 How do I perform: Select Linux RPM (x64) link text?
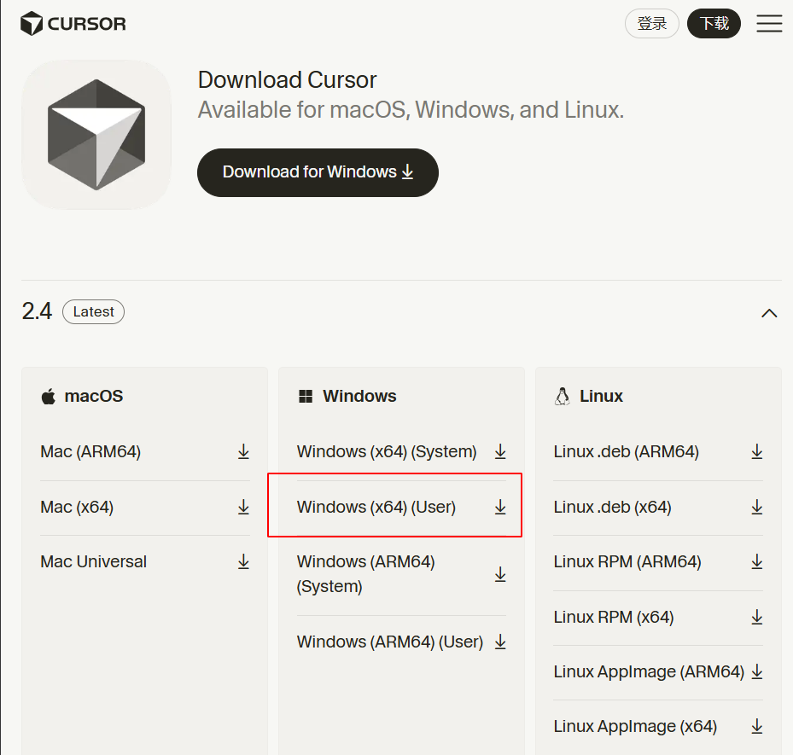(x=614, y=617)
